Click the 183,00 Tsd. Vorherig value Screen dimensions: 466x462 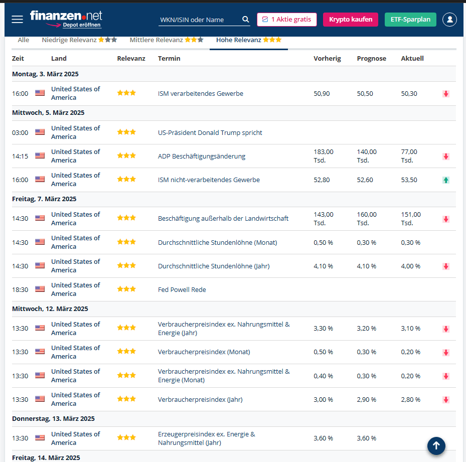coord(324,156)
